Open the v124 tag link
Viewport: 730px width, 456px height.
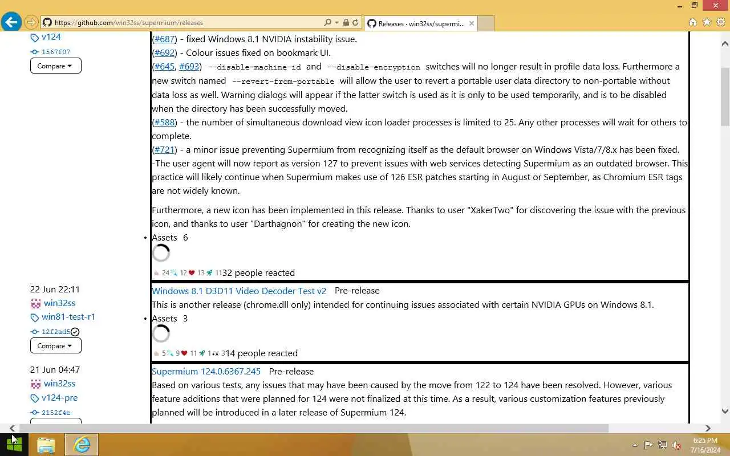coord(51,36)
